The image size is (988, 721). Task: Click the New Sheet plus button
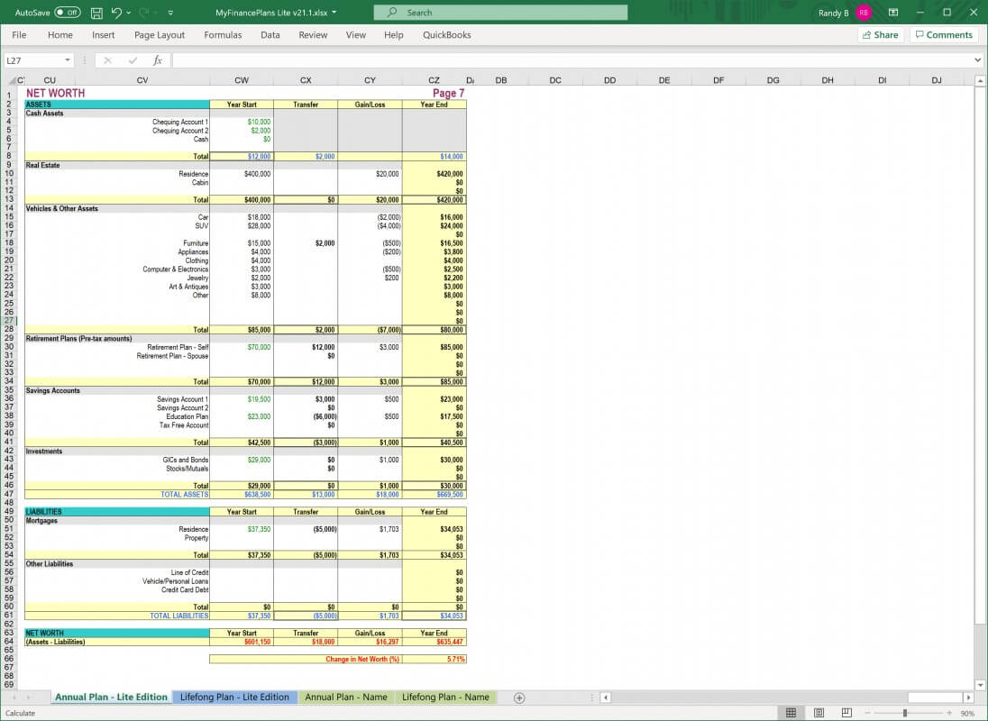pos(519,697)
